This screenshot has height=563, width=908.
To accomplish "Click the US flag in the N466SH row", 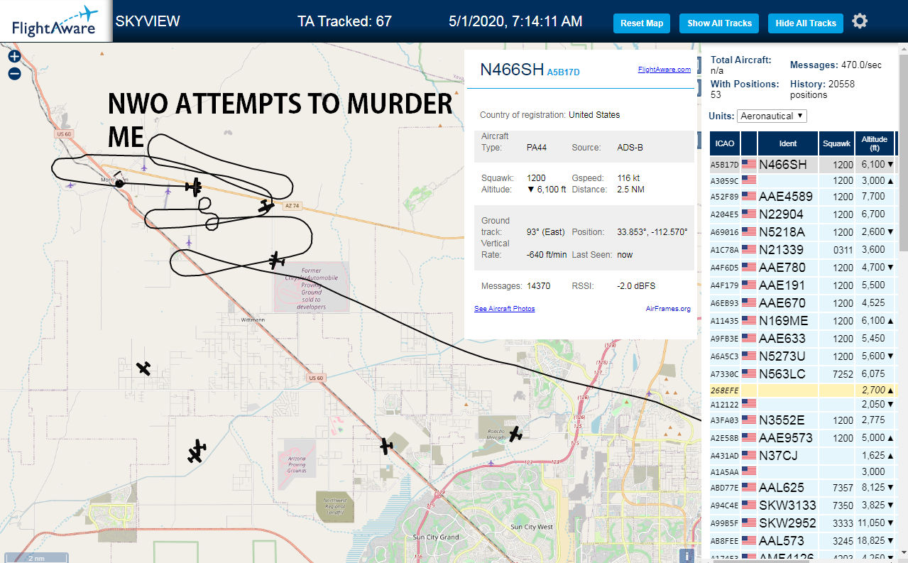I will click(749, 165).
